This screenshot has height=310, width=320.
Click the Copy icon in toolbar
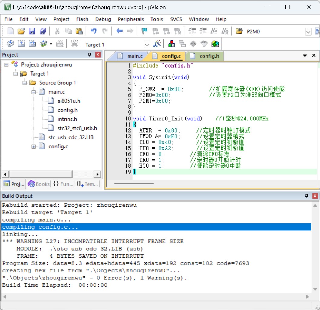[x=68, y=31]
